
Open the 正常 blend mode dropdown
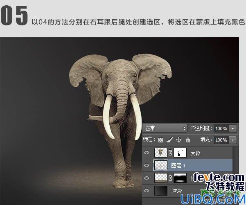[165, 128]
